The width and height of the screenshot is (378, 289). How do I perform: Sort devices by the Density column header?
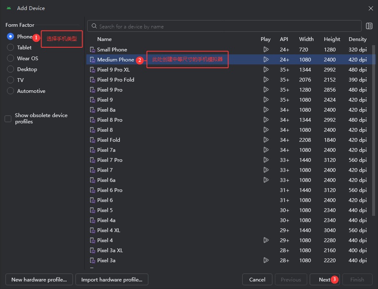pos(357,39)
